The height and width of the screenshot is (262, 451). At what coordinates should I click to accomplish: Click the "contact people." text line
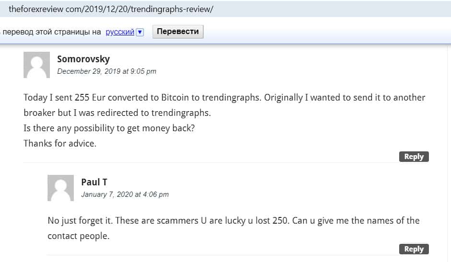point(78,236)
